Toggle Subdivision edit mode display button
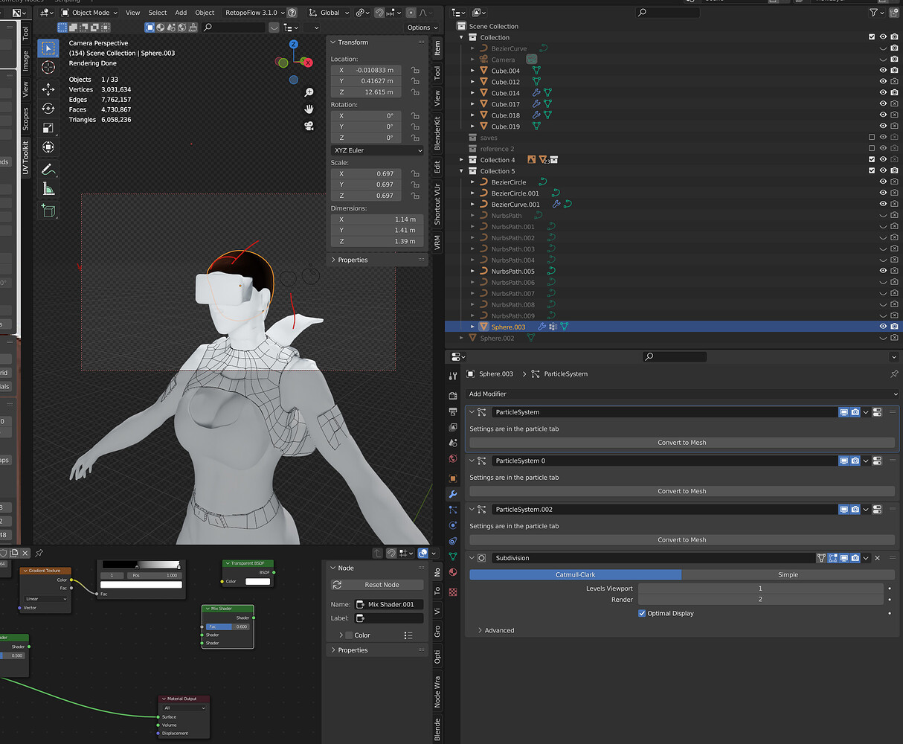The height and width of the screenshot is (744, 903). coord(833,558)
